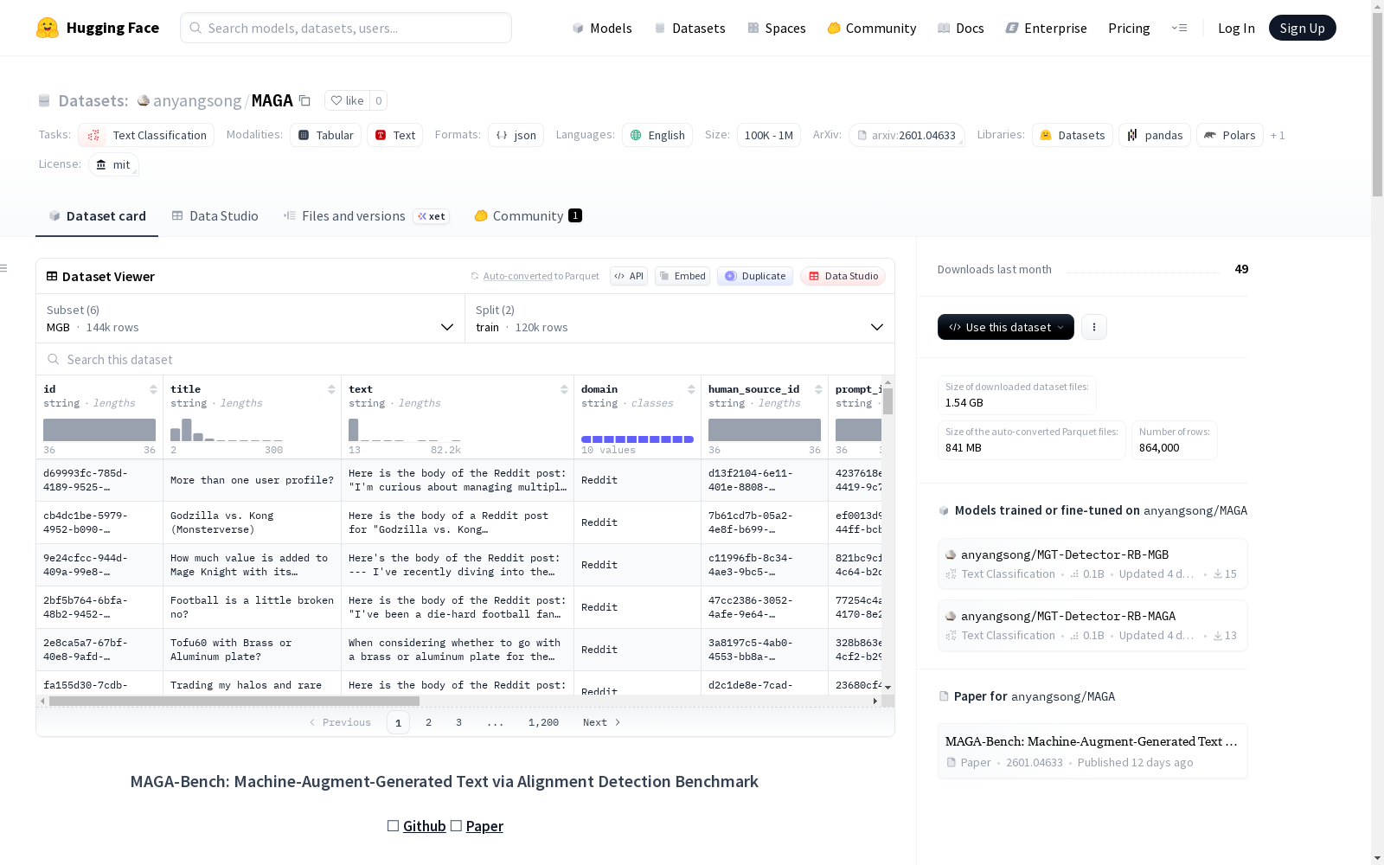This screenshot has width=1384, height=865.
Task: Open the anyangsong/MGT-Detector-RB-MGB model
Action: 1092,564
